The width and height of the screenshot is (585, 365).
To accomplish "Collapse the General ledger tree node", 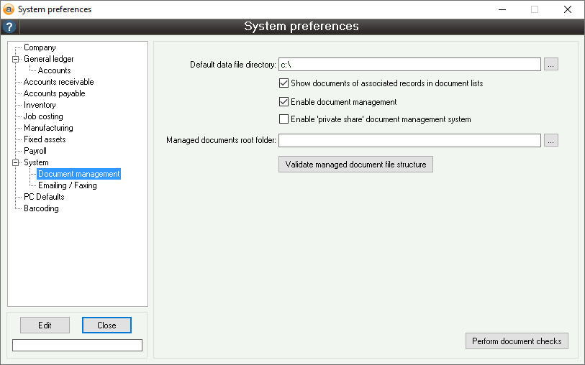I will (14, 59).
